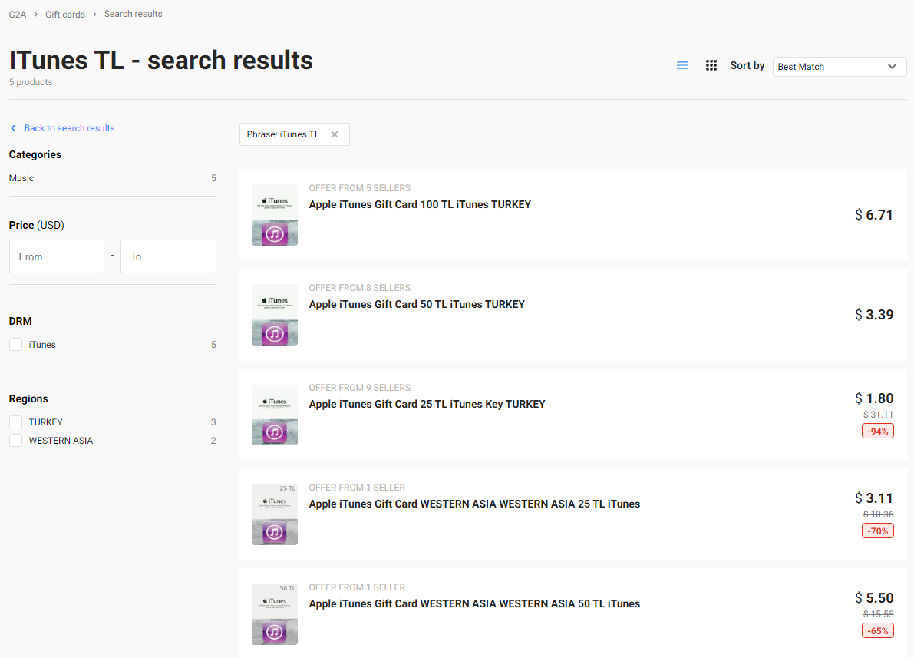Image resolution: width=914 pixels, height=658 pixels.
Task: Click 'OFFER FROM 5 SELLERS' label
Action: point(360,188)
